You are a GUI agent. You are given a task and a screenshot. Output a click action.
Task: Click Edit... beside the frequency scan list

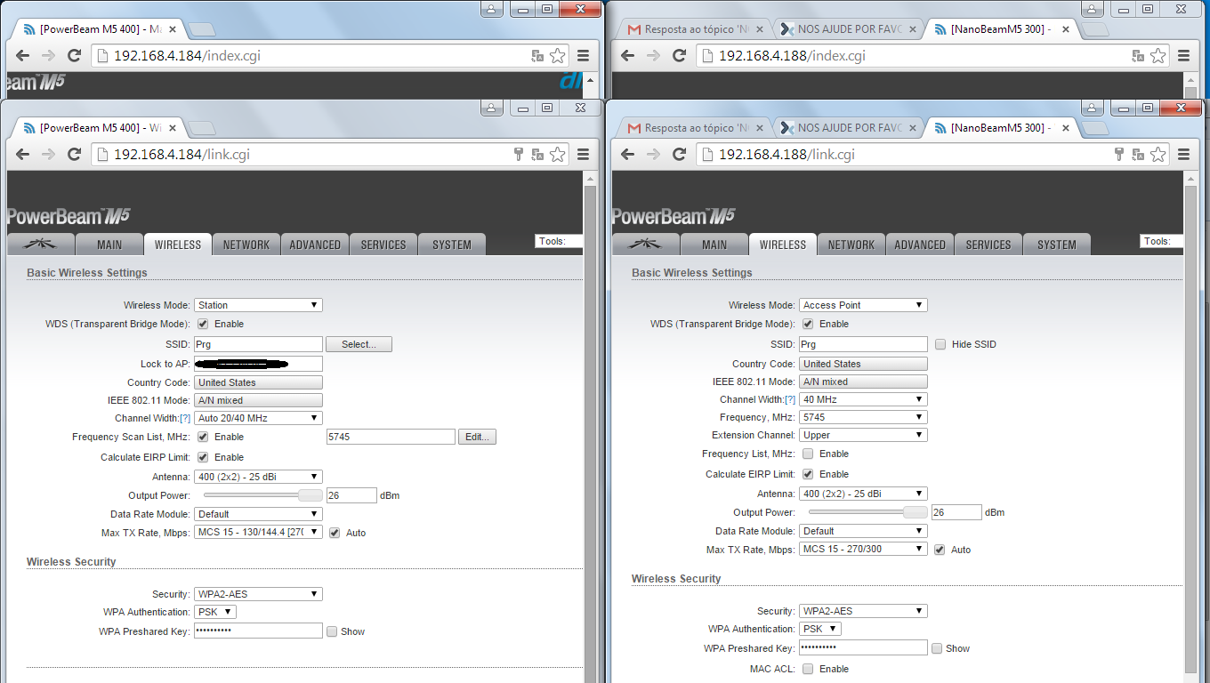click(x=477, y=437)
